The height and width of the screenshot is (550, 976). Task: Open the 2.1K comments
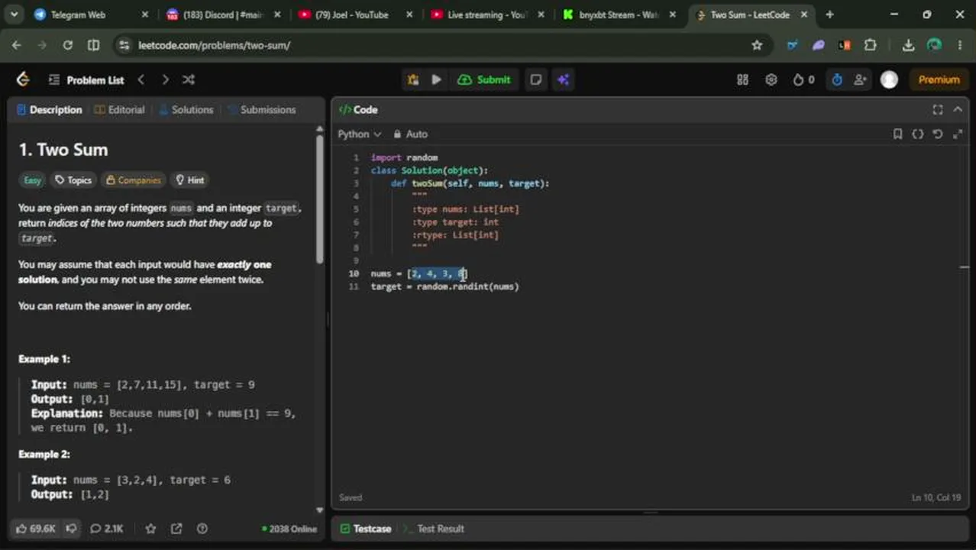(x=106, y=529)
